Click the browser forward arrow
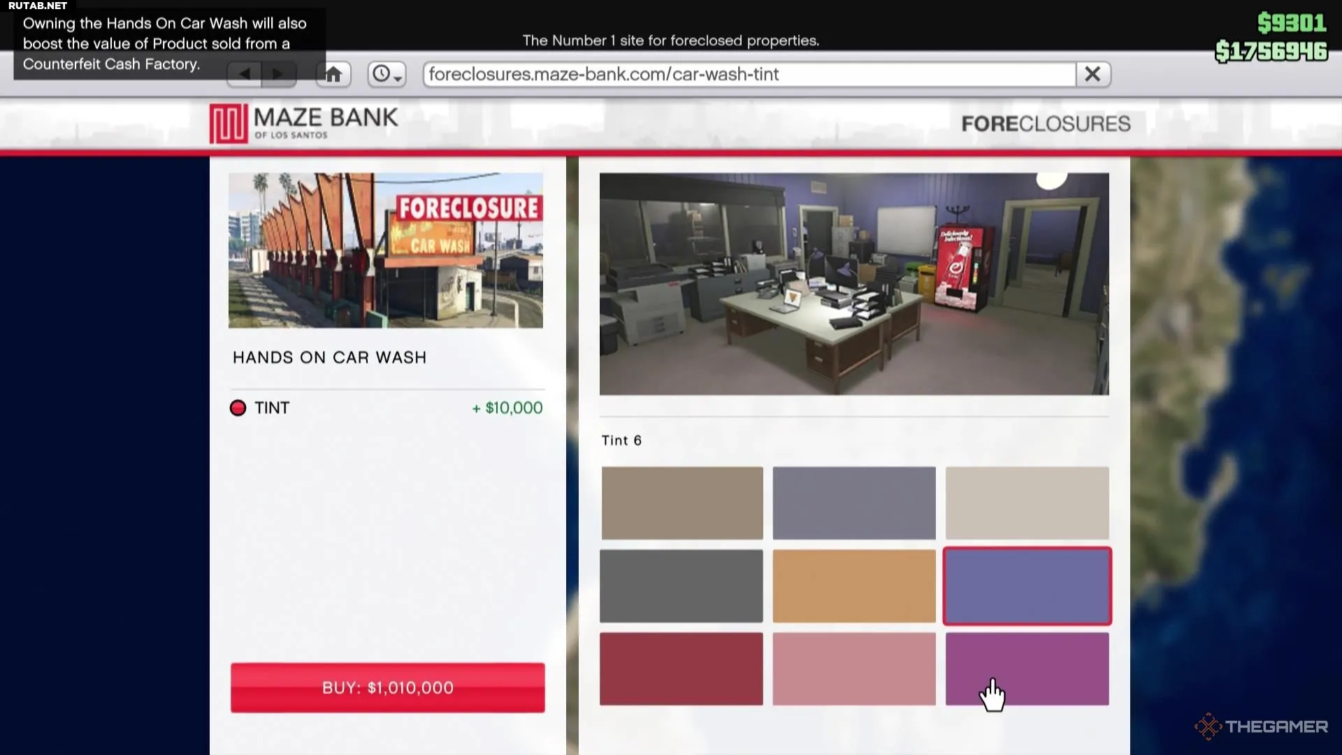Image resolution: width=1342 pixels, height=755 pixels. click(x=279, y=73)
